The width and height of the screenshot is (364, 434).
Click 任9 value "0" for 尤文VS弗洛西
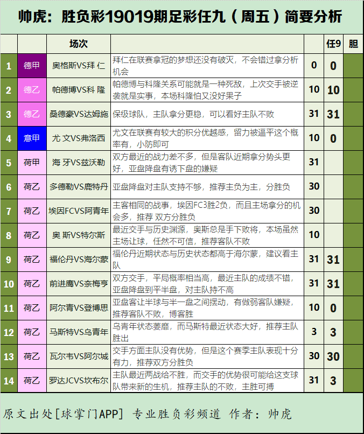(x=333, y=138)
